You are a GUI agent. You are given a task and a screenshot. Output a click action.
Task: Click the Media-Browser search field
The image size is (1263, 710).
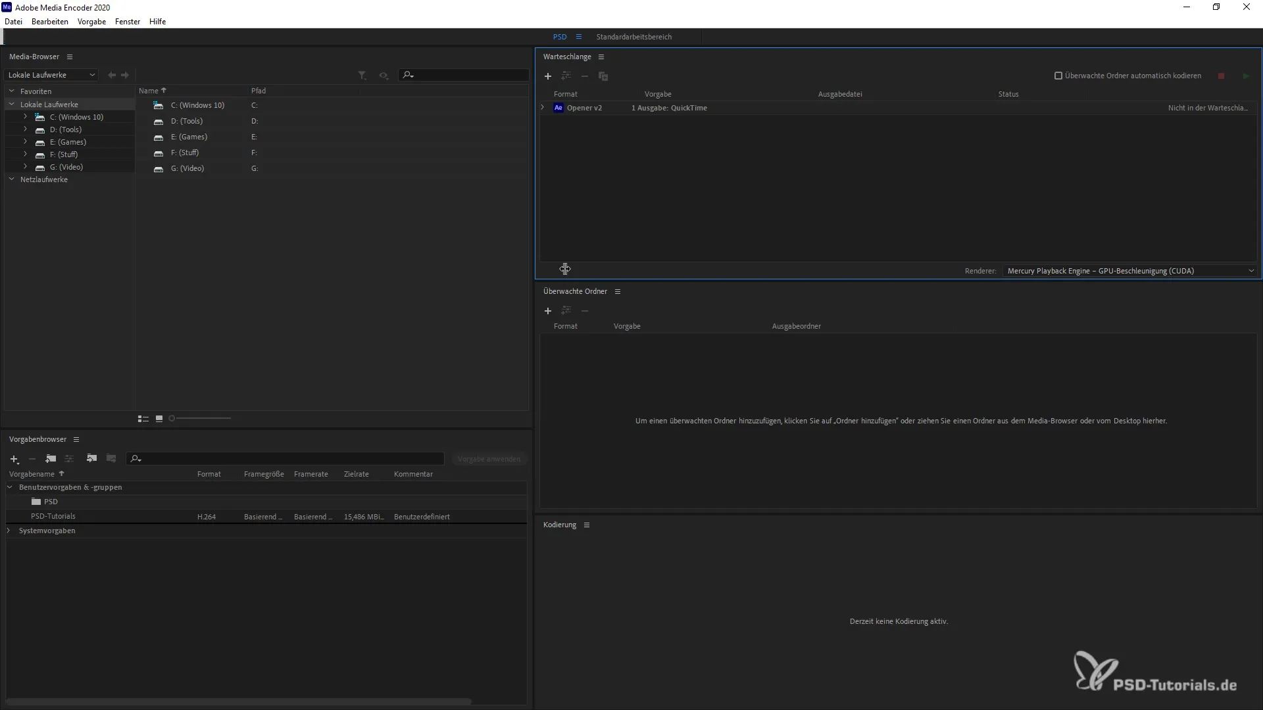(464, 75)
